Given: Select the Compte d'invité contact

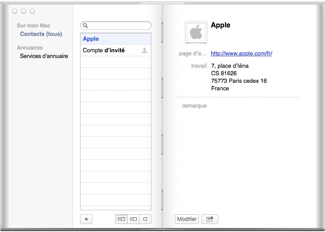Looking at the screenshot, I should (116, 50).
